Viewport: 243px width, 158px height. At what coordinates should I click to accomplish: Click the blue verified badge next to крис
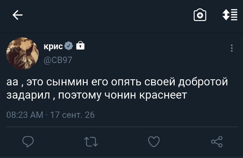(x=69, y=46)
